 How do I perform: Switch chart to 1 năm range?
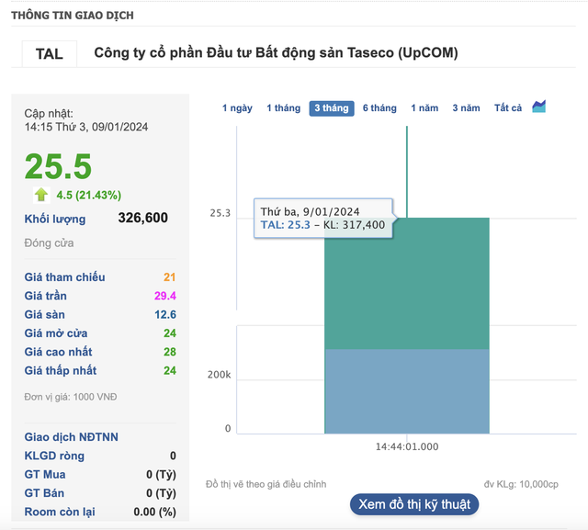point(424,108)
